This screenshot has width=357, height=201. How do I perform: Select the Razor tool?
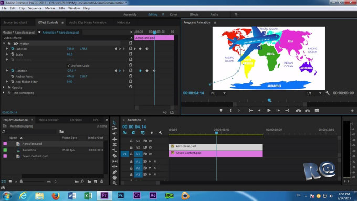114,156
